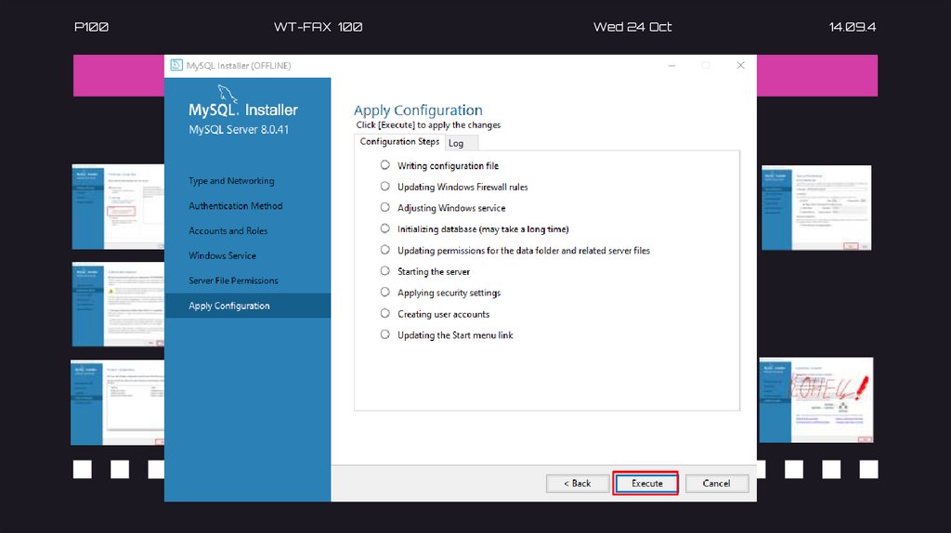
Task: Open middle-left thumbnail with warning icon
Action: click(x=118, y=305)
